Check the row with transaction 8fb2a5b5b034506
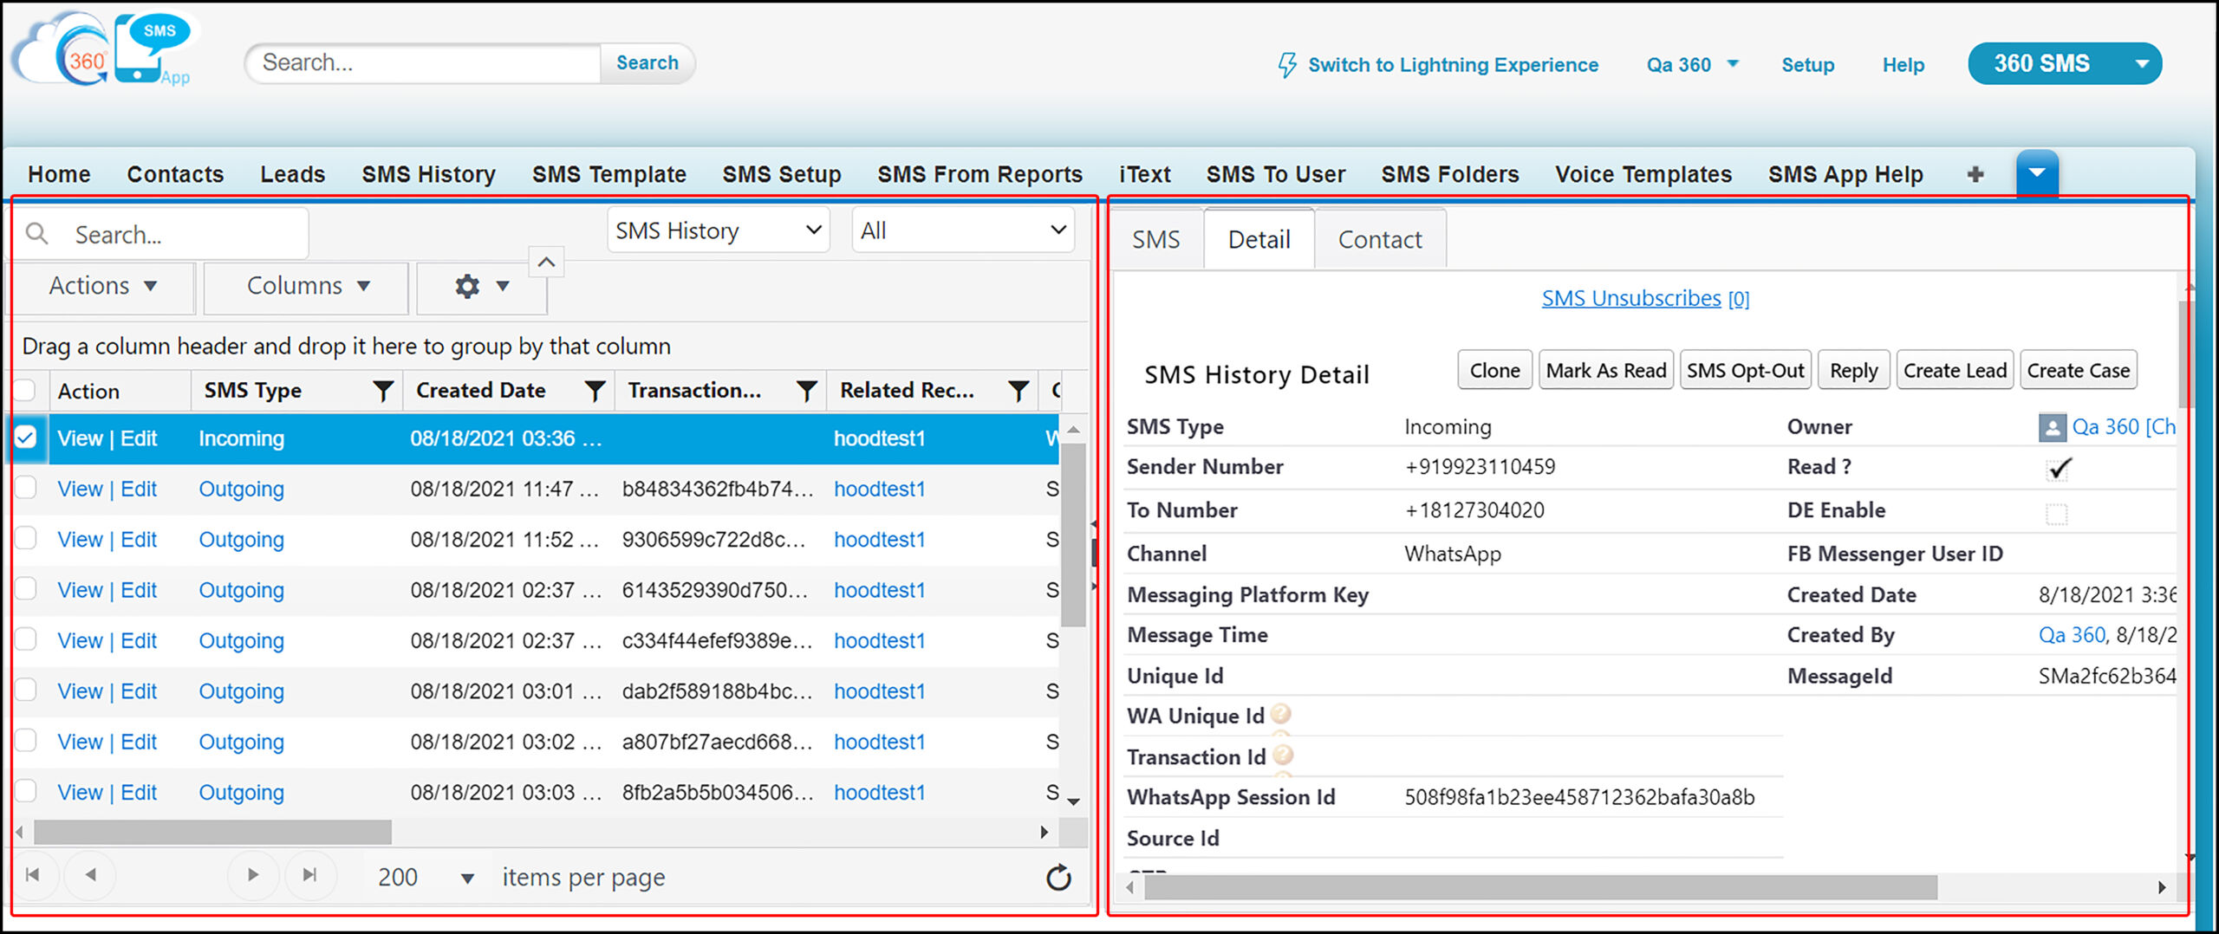The image size is (2219, 934). pyautogui.click(x=25, y=791)
